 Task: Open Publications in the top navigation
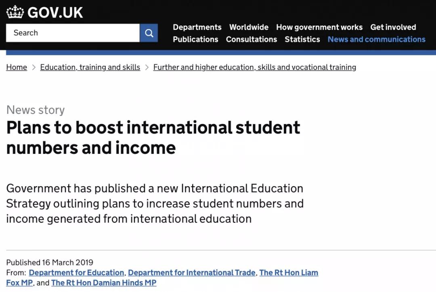(195, 39)
